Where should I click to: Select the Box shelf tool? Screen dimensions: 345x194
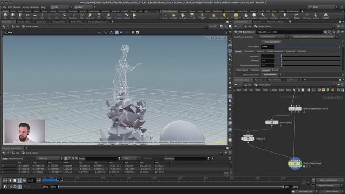point(5,16)
